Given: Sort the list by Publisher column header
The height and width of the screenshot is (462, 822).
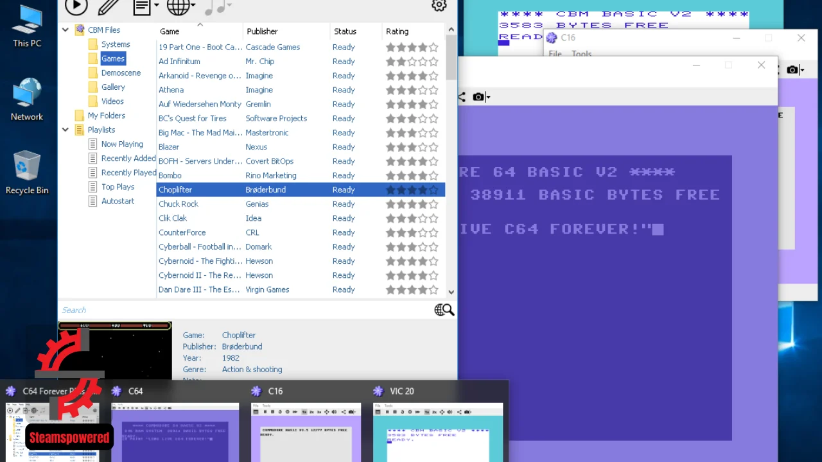Looking at the screenshot, I should click(286, 31).
